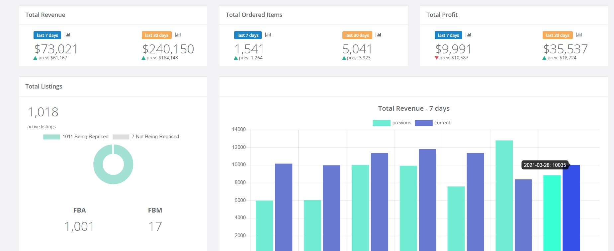
Task: Click the $9,991 profit value
Action: pyautogui.click(x=453, y=49)
